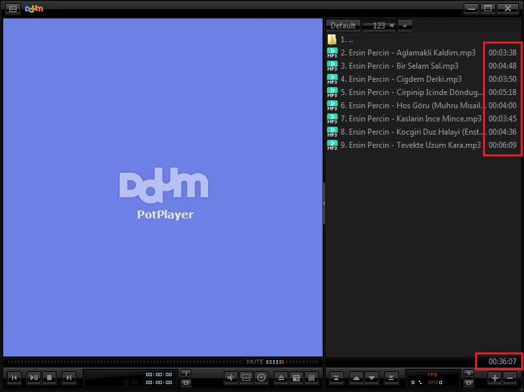
Task: Click the repeat icon in time display
Action: [135, 382]
